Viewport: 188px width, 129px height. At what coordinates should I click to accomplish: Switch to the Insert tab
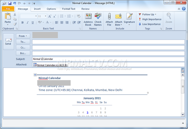pos(37,9)
